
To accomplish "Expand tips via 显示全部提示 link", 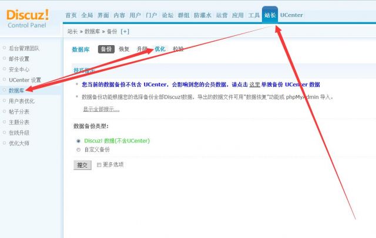I will 101,109.
